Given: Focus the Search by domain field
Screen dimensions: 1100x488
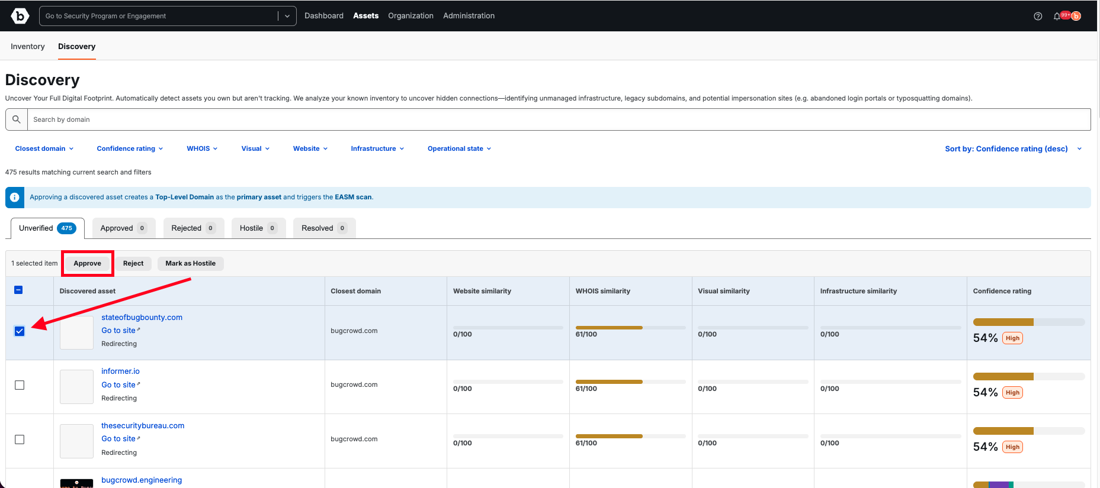Looking at the screenshot, I should [x=559, y=119].
